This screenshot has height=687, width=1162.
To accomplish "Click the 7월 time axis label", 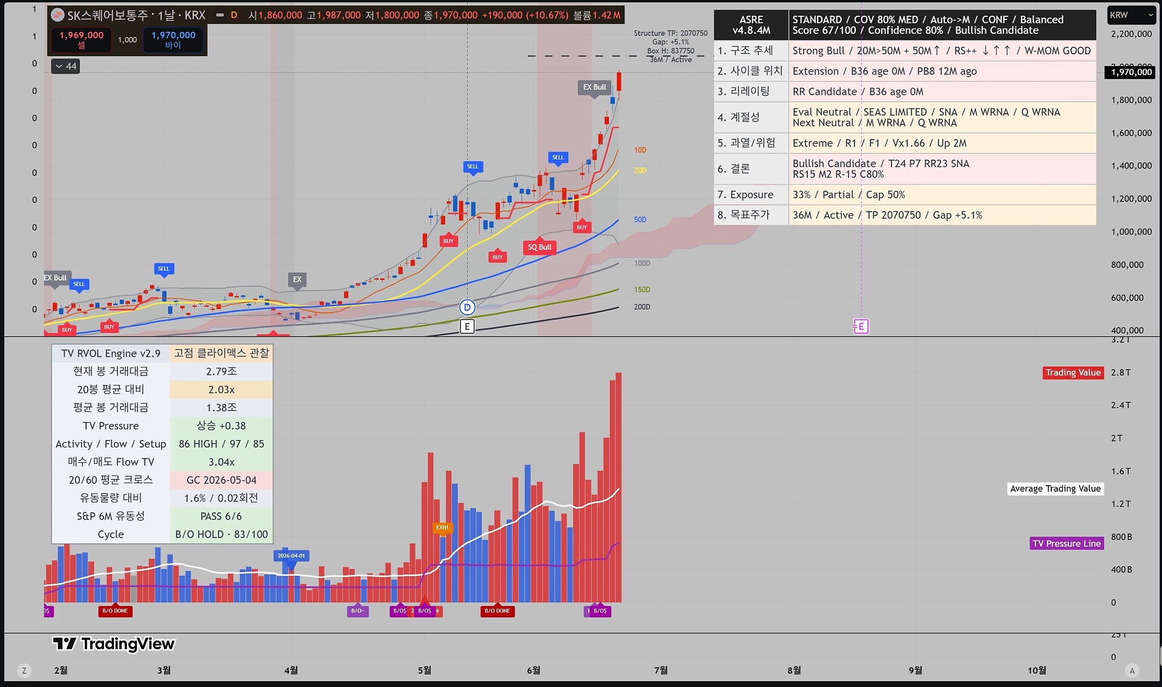I will point(661,670).
